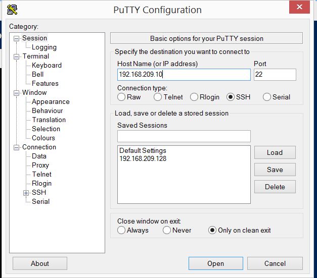Screen dimensions: 317x278
Task: Click the About button
Action: (40, 263)
